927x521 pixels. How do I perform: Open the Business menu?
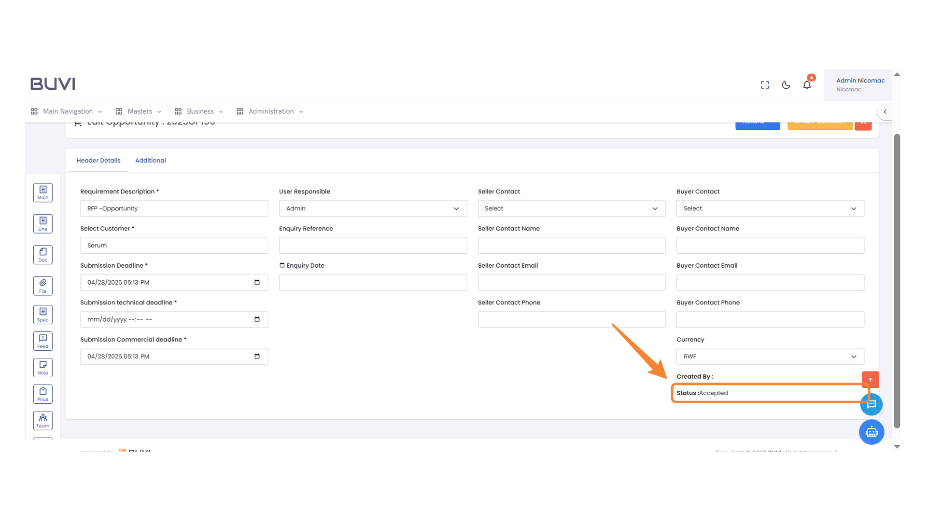pyautogui.click(x=199, y=111)
